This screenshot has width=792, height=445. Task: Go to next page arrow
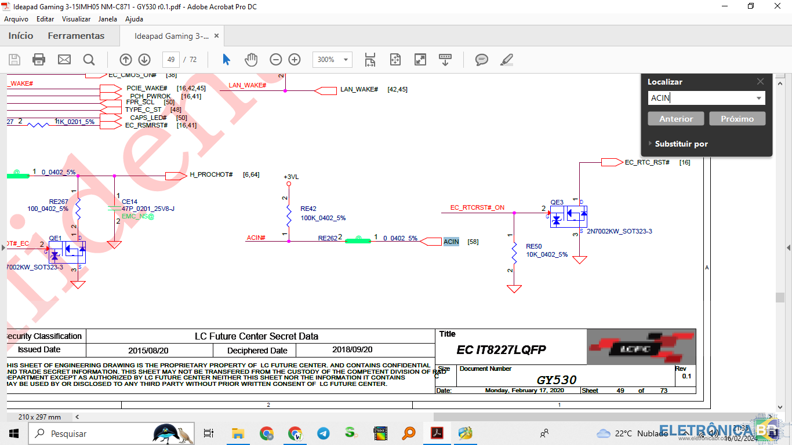[x=144, y=60]
